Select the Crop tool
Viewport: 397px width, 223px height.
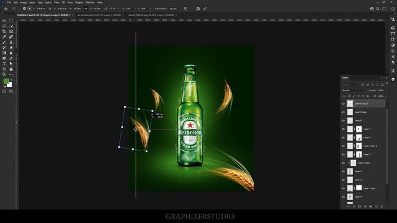(4, 32)
